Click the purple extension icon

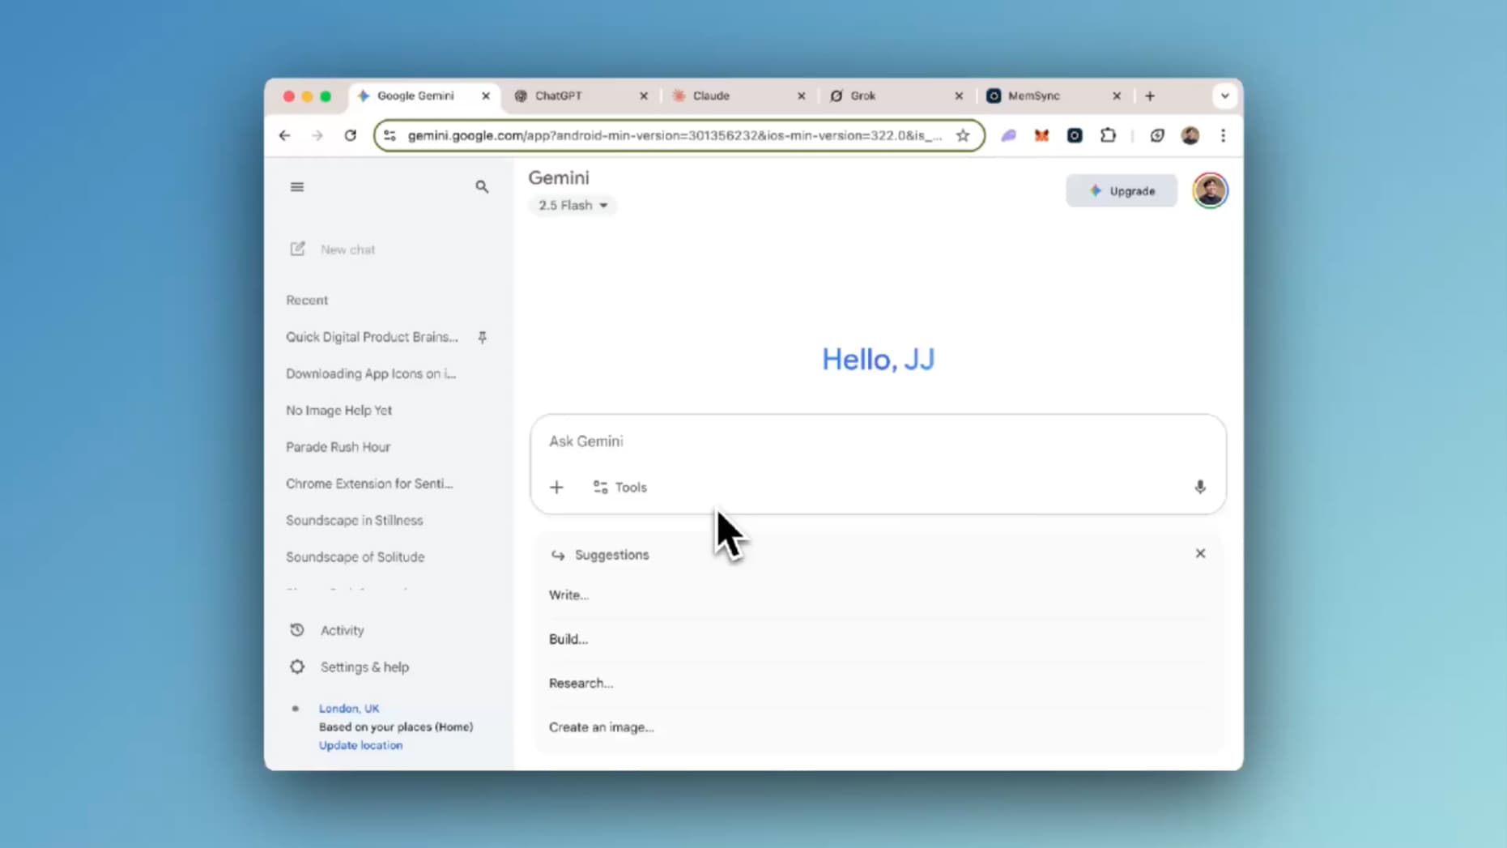(x=1008, y=136)
